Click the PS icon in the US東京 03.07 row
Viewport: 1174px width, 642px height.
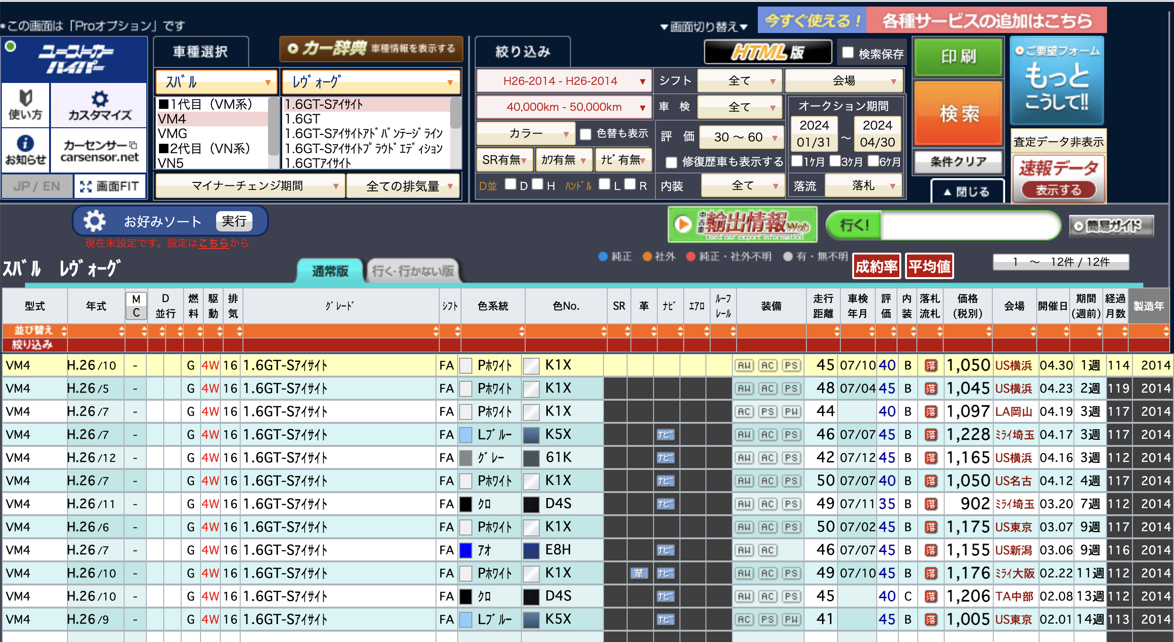[791, 527]
